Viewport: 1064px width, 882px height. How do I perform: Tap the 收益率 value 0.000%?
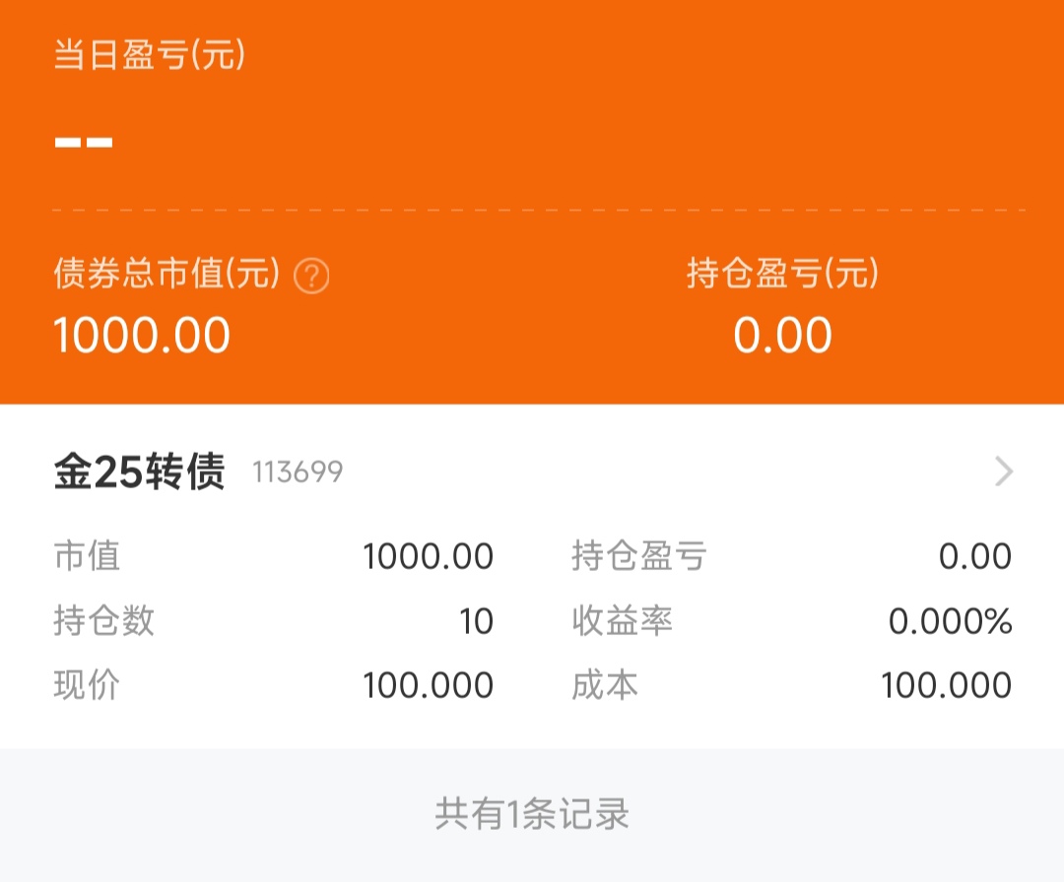[x=950, y=622]
